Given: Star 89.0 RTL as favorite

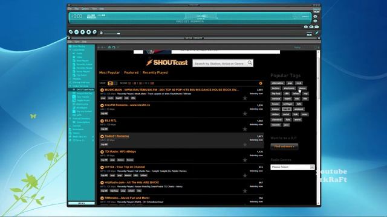Looking at the screenshot, I should 245,129.
